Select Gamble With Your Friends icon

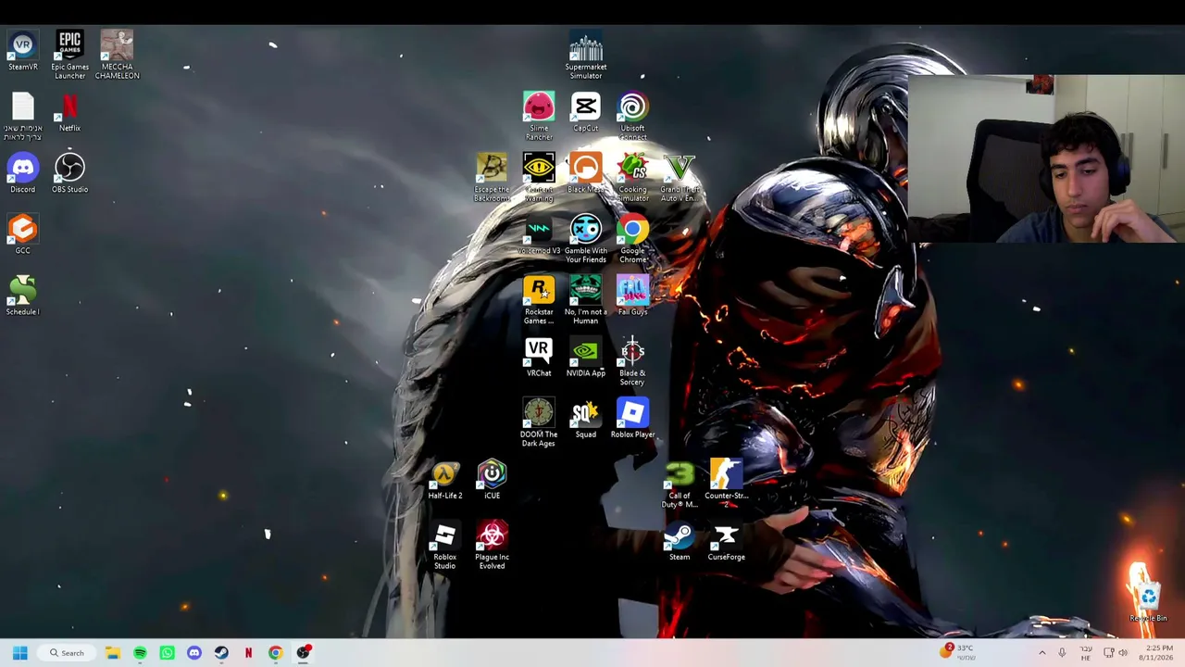tap(586, 239)
